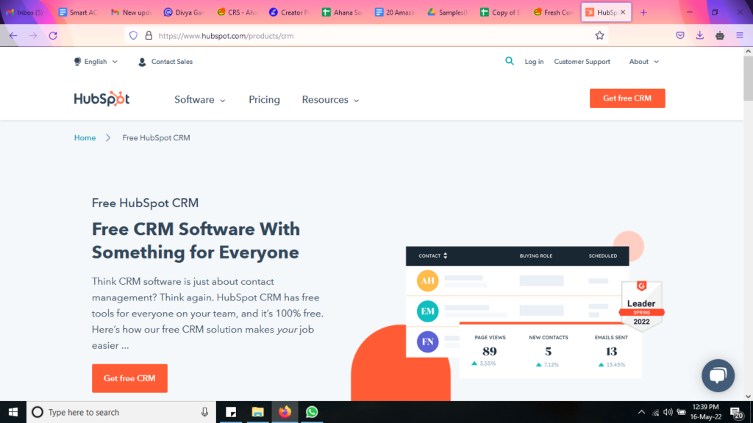753x423 pixels.
Task: Open the taskbar sticky notes app
Action: 231,412
